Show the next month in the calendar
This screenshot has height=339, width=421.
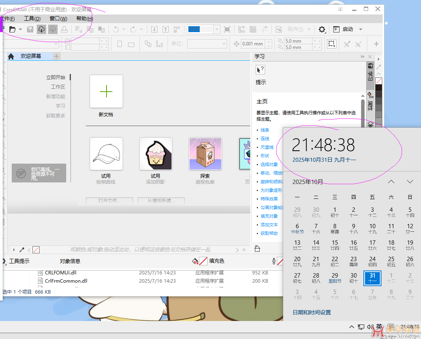410,182
